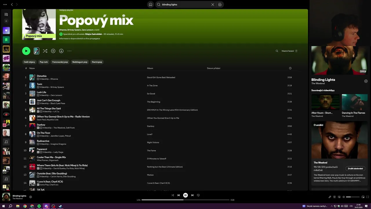
Task: Expand the system tray hidden icons chevron
Action: click(332, 206)
